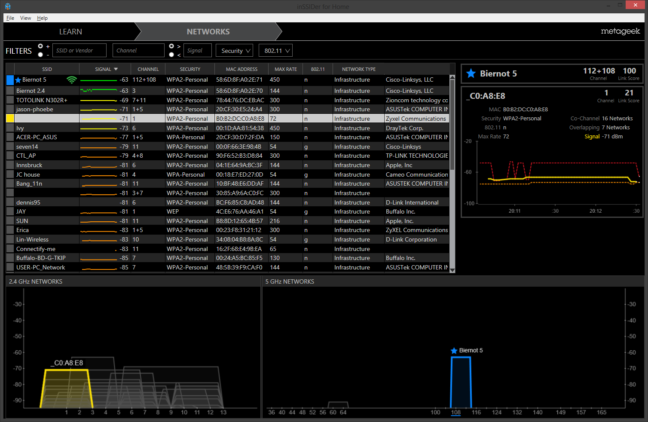Click MAC address 58:6D:8F:A0:2E:71
The width and height of the screenshot is (648, 422).
[239, 80]
